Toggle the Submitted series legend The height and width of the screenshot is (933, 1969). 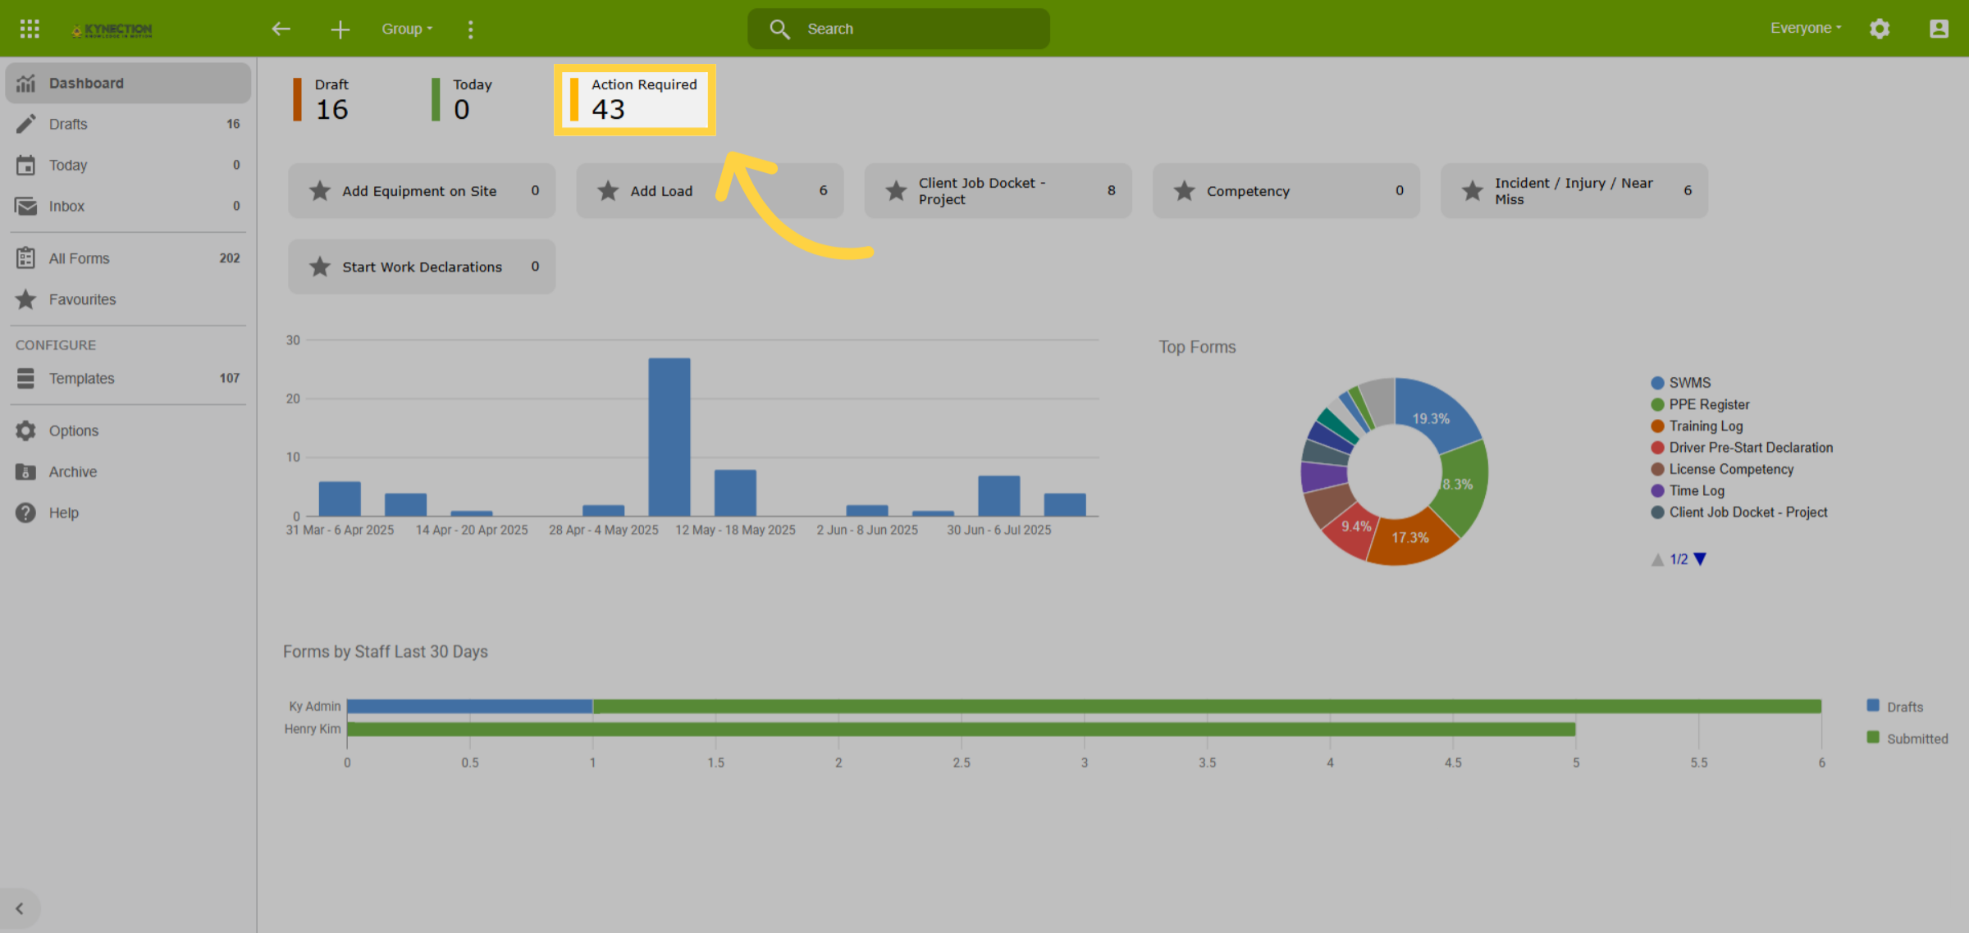pos(1907,739)
